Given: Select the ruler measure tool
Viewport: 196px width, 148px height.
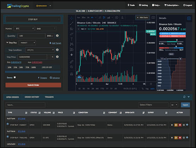Looking at the screenshot, I should click(x=71, y=62).
